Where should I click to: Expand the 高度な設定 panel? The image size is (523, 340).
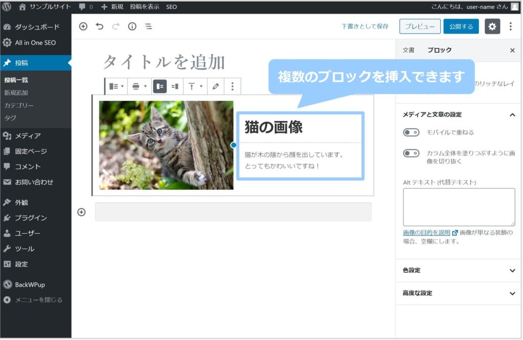pyautogui.click(x=459, y=294)
